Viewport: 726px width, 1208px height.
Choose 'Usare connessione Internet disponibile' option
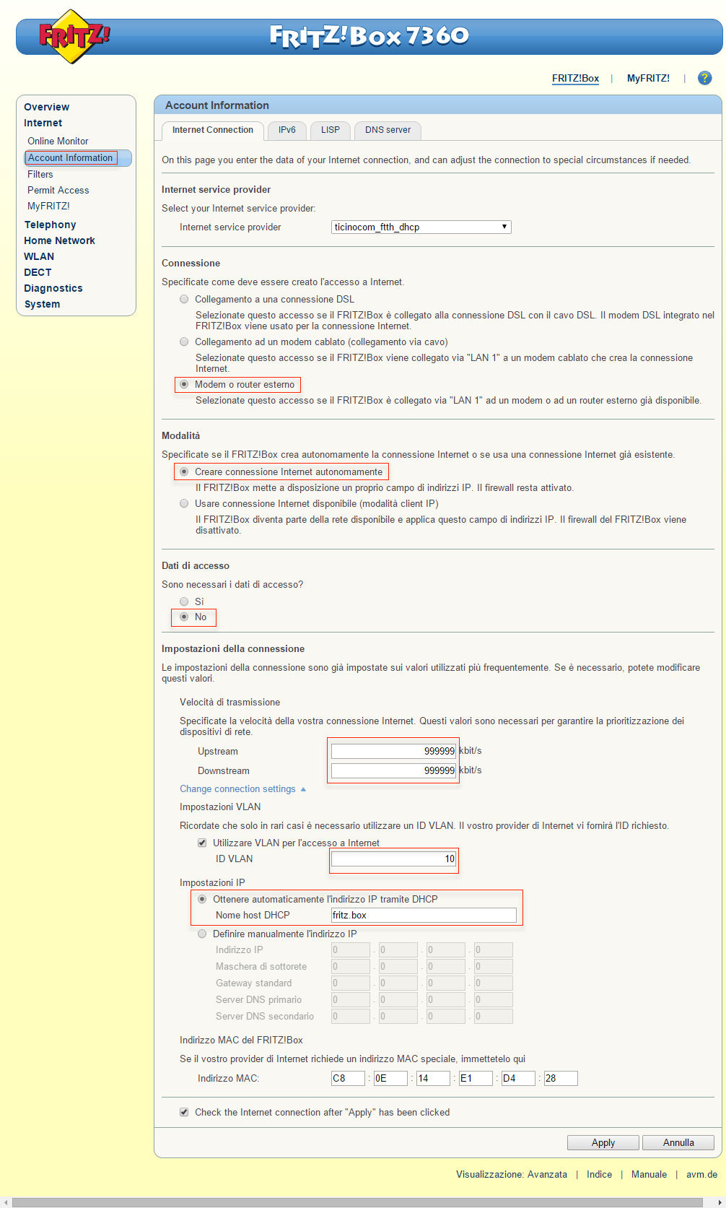184,503
